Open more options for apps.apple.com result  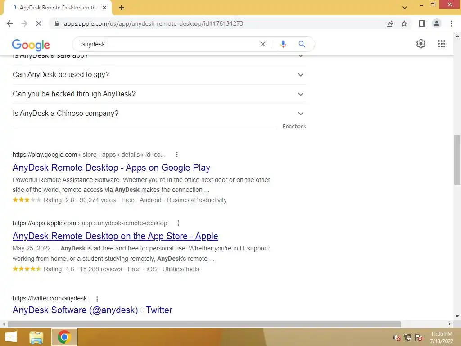[x=178, y=223]
